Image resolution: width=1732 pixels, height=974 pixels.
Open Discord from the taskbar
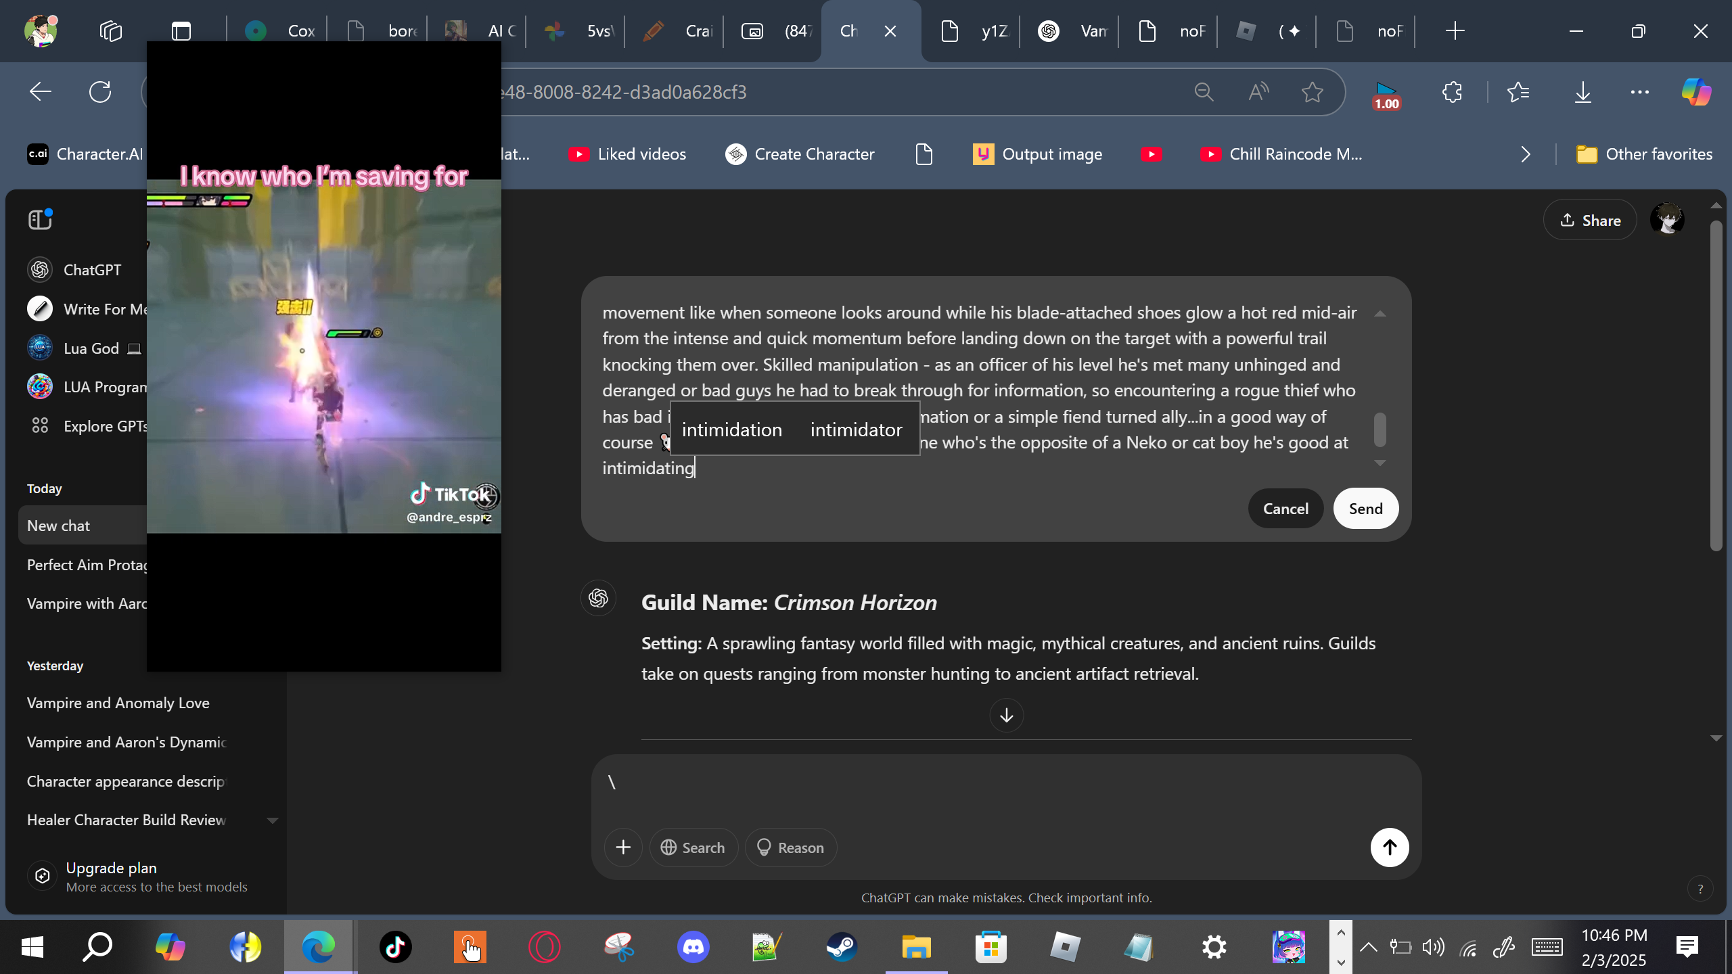(x=693, y=947)
